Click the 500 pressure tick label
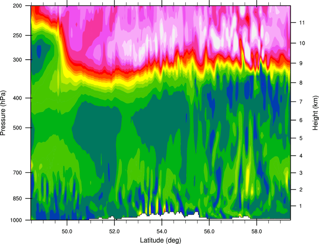319x244 pixels. [18, 128]
